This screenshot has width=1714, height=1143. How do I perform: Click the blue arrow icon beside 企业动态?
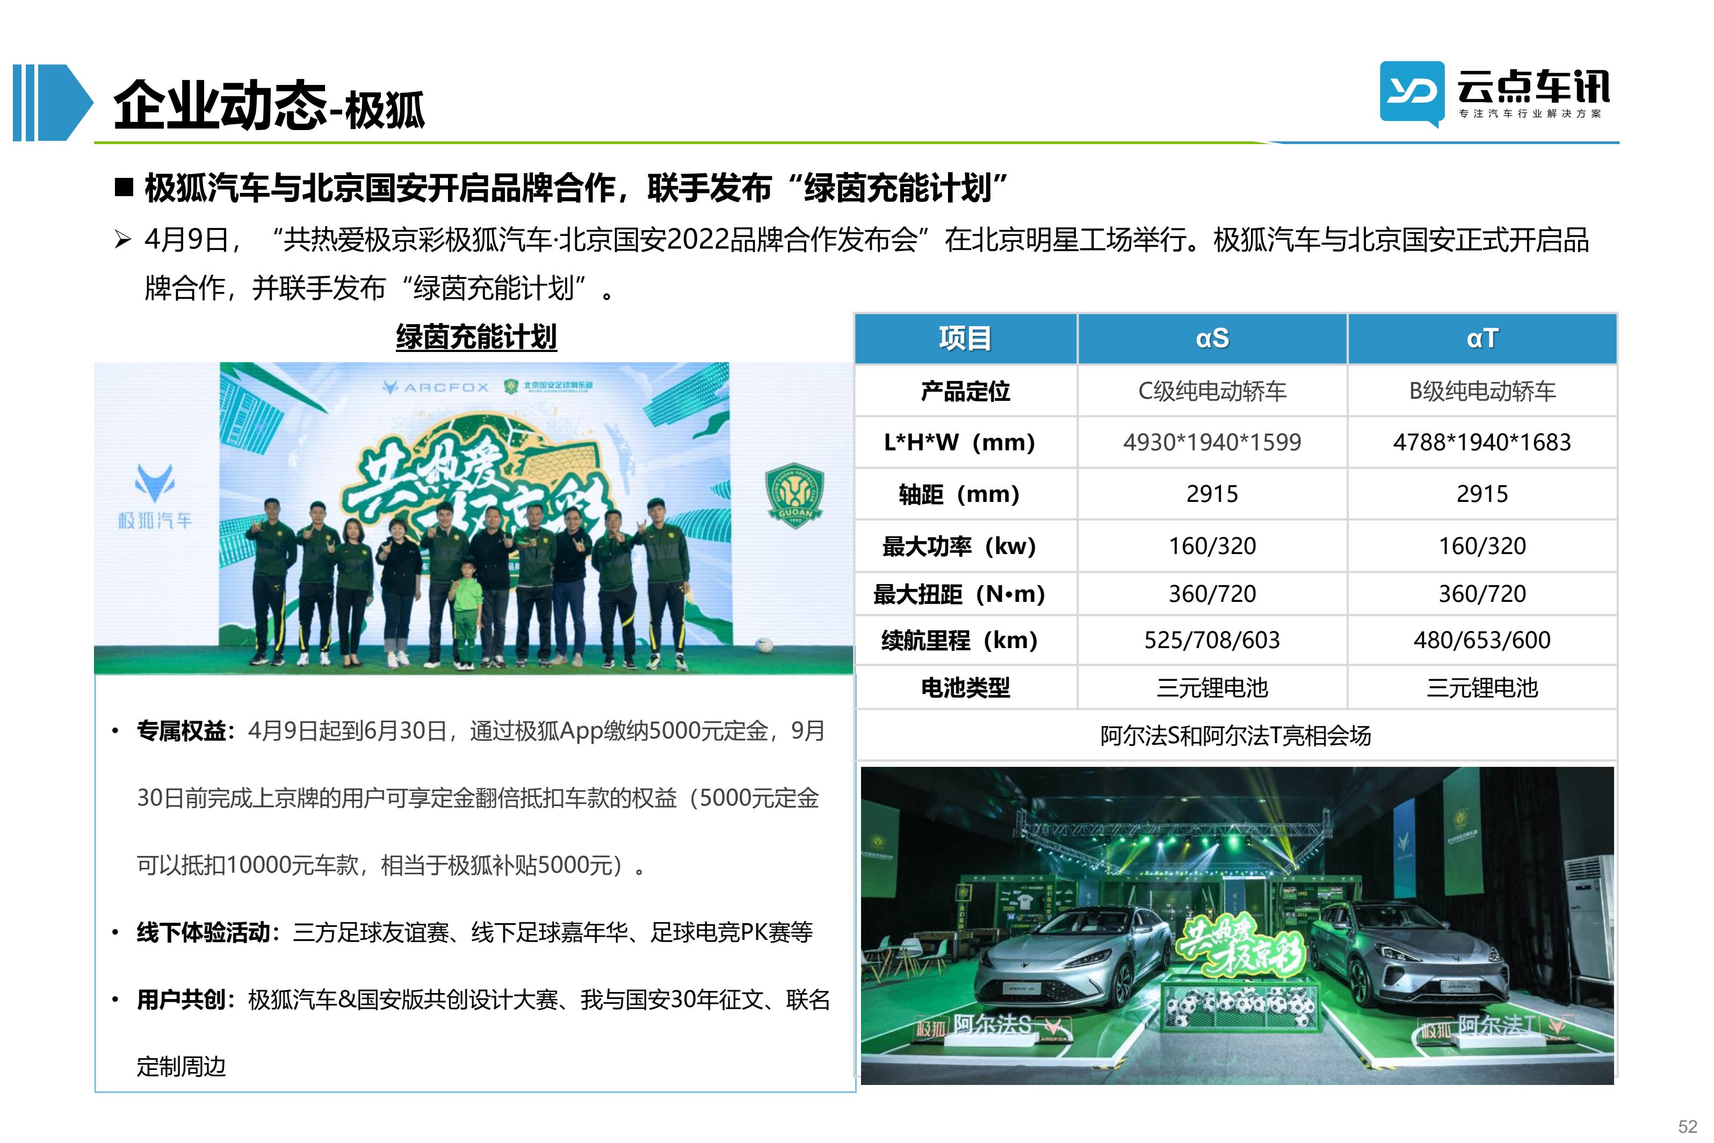point(53,102)
